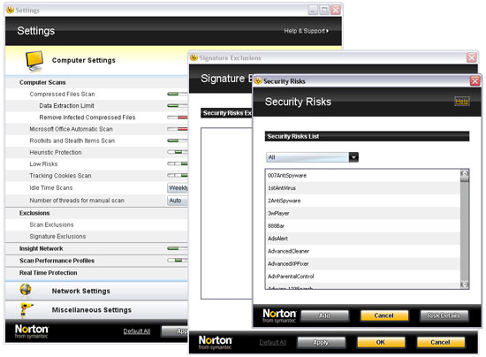
Task: Click the Network Settings globe icon
Action: pos(26,290)
